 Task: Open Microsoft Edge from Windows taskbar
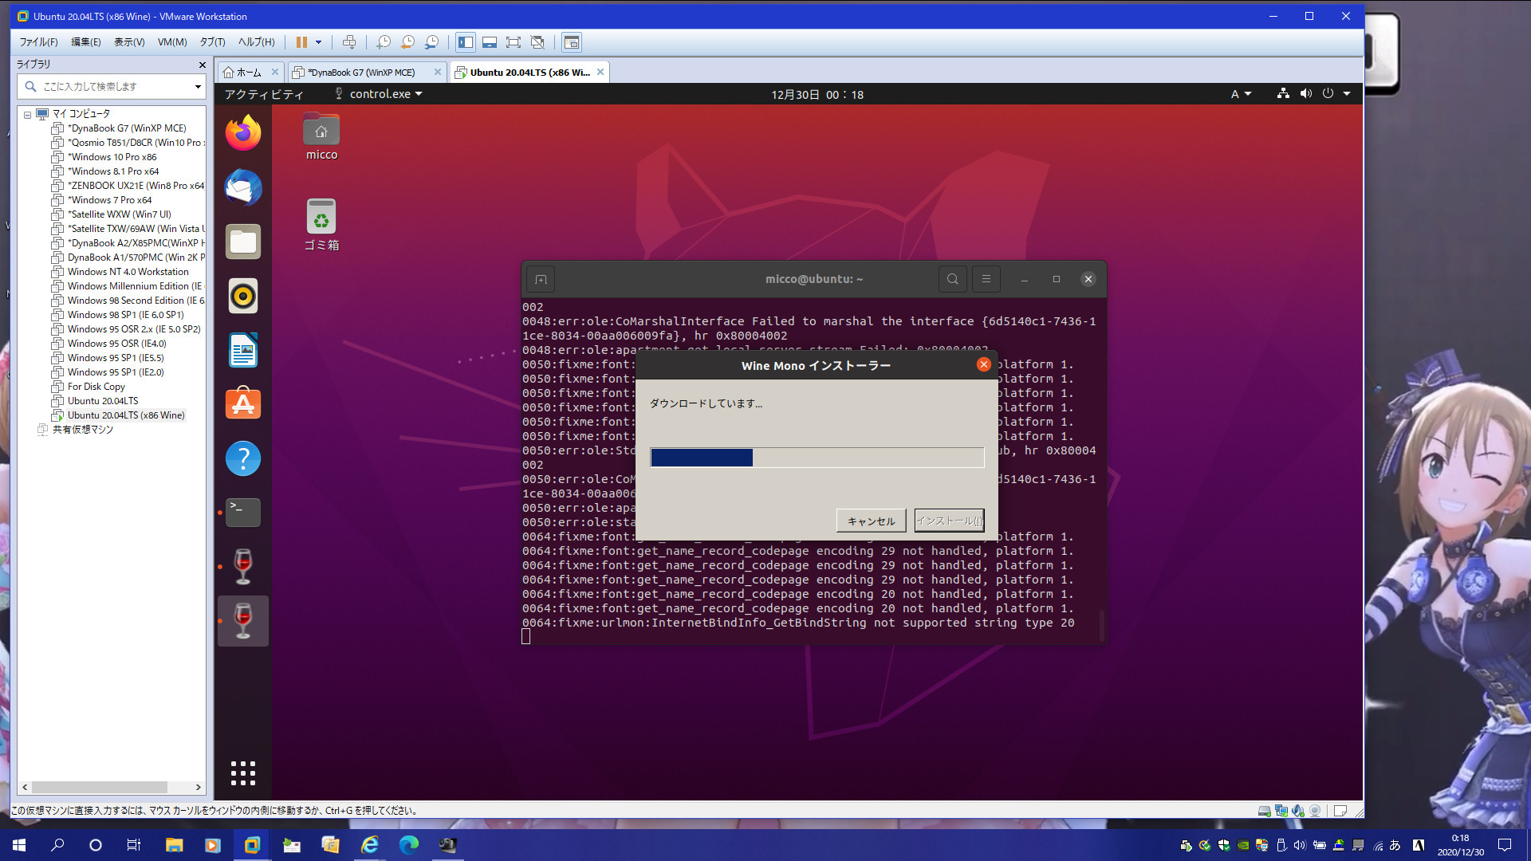click(408, 845)
